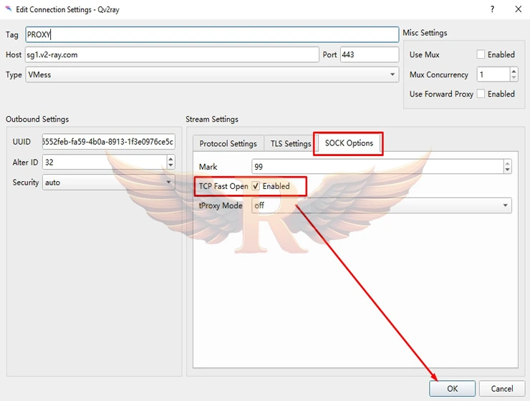Uncheck TCP Fast Open Enabled checkbox
The width and height of the screenshot is (530, 401).
(256, 186)
